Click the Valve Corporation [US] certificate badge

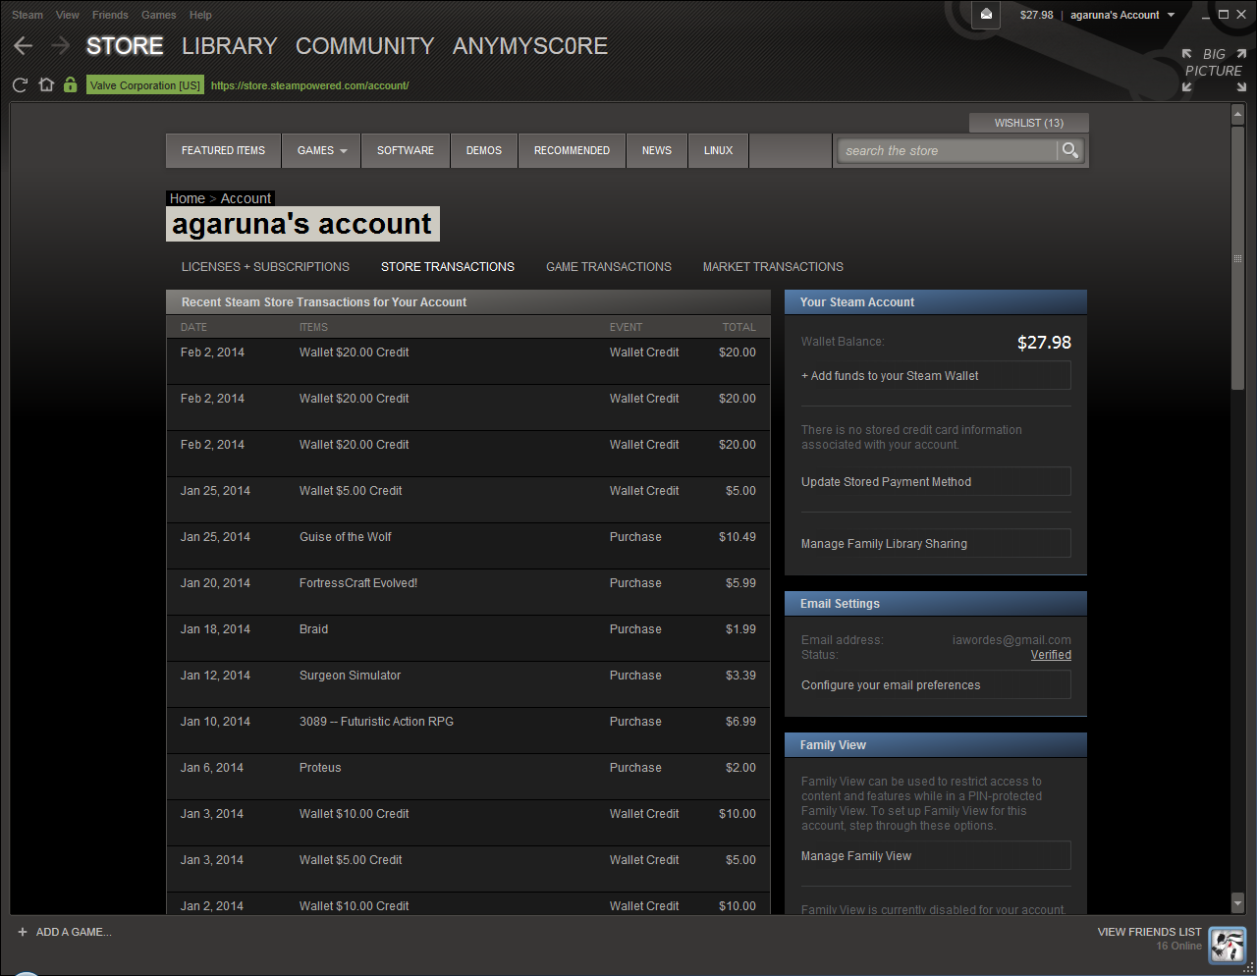pos(144,85)
